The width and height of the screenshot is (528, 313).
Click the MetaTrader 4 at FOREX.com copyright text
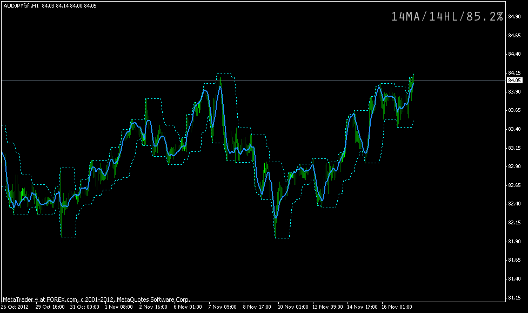click(x=96, y=299)
